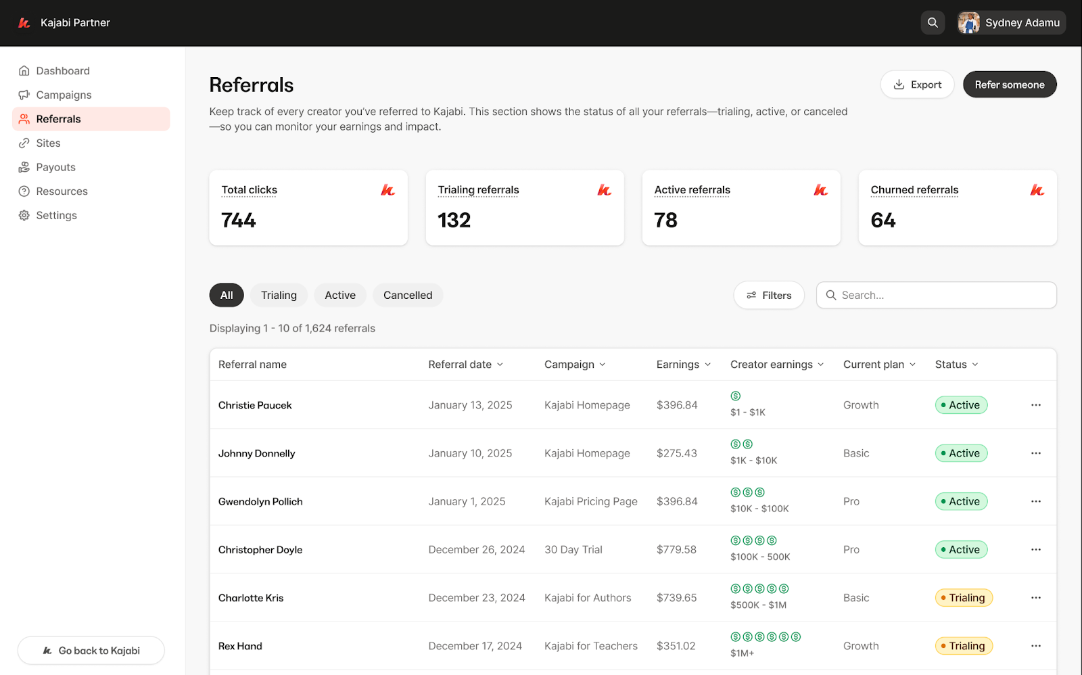This screenshot has width=1082, height=675.
Task: Click the Total clicks card label
Action: [x=250, y=190]
